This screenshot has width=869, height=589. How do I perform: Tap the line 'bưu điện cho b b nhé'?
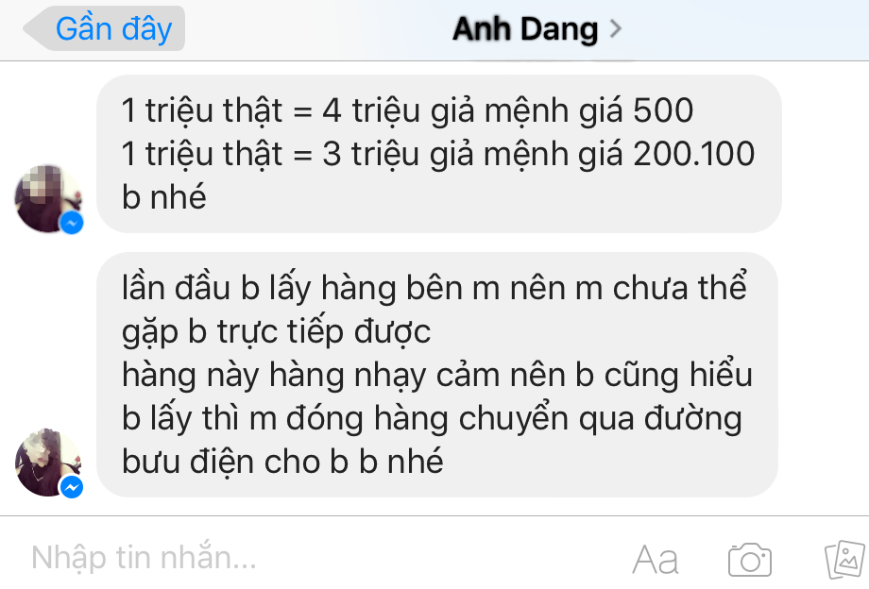coord(282,462)
